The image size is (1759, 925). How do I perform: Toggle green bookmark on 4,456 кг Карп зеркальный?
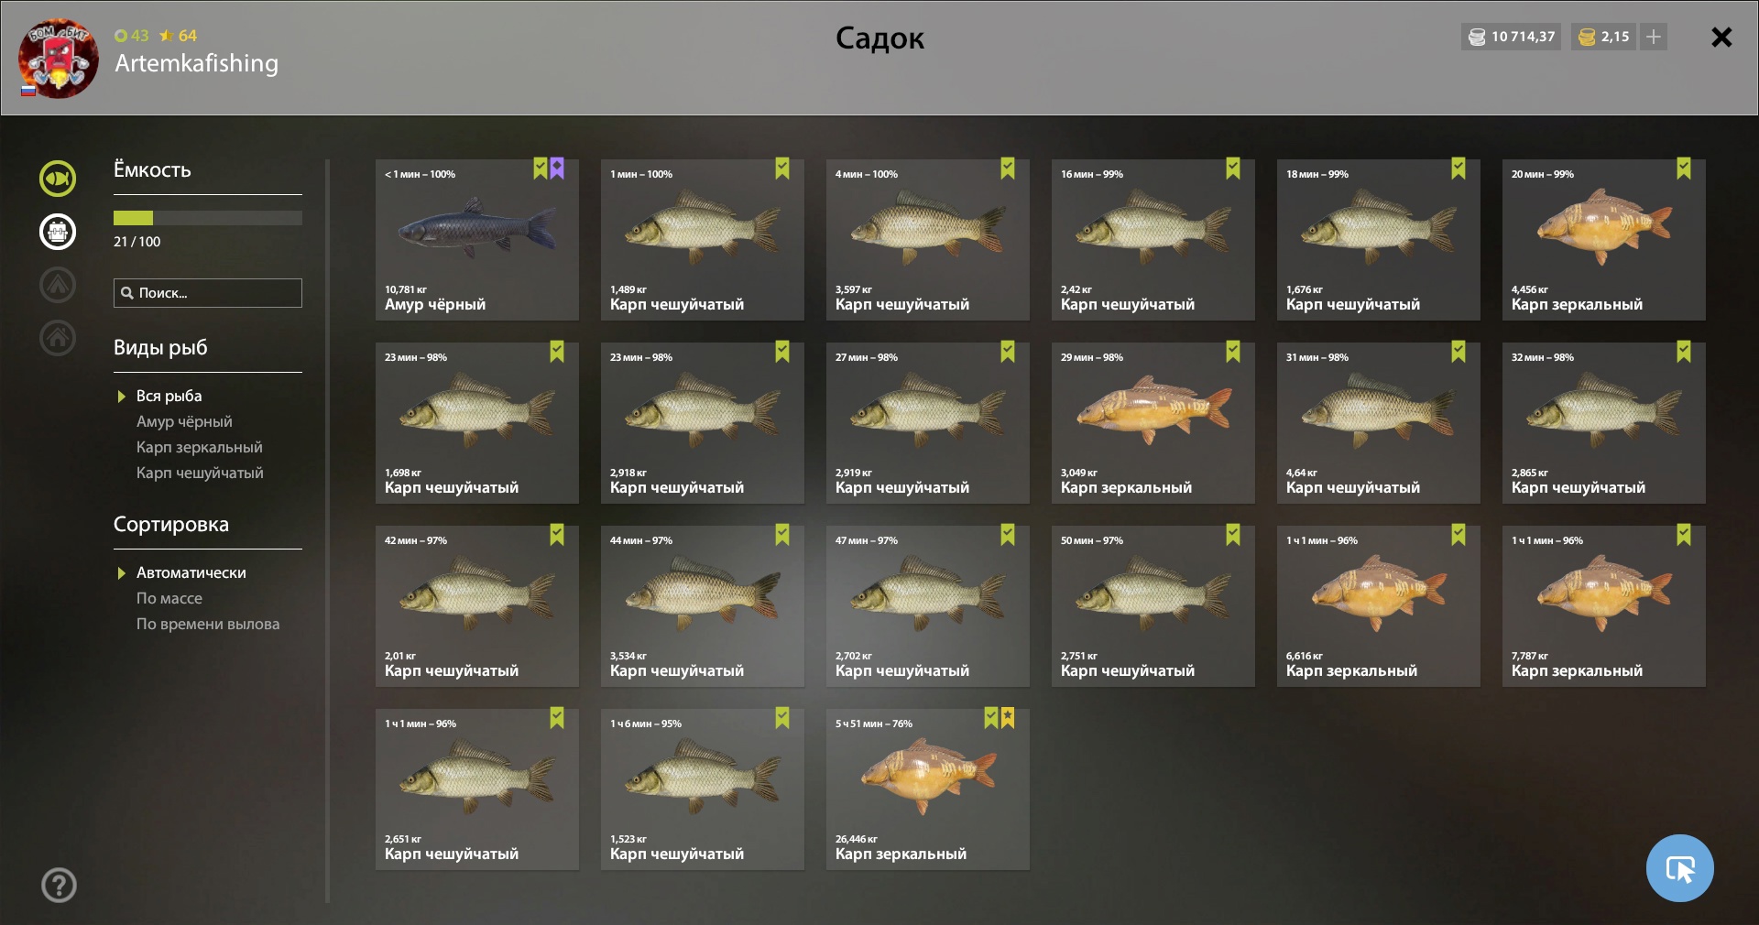pos(1684,169)
